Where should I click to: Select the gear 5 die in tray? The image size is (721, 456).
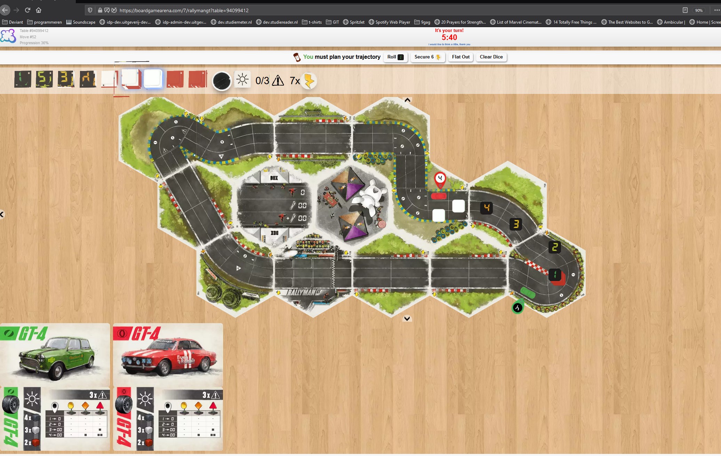click(45, 79)
